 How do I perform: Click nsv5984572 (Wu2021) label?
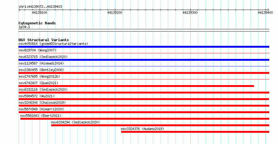click(37, 96)
